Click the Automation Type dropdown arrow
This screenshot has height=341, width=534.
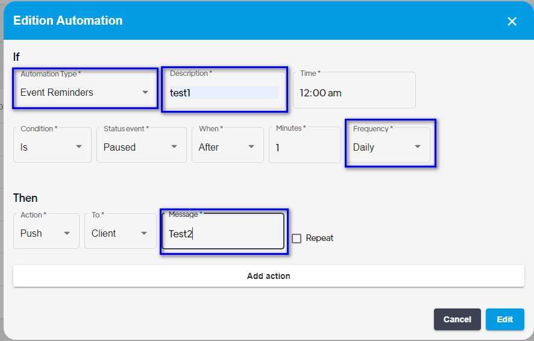click(x=145, y=92)
